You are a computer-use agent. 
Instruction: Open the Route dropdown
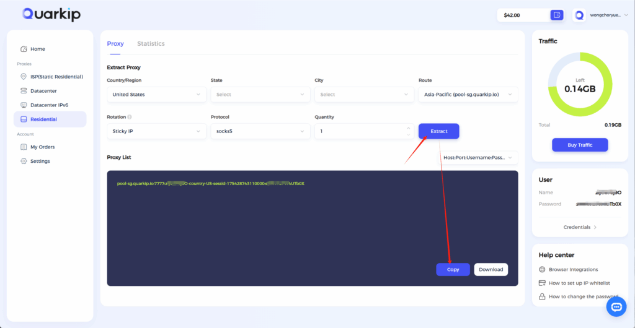[x=468, y=95]
